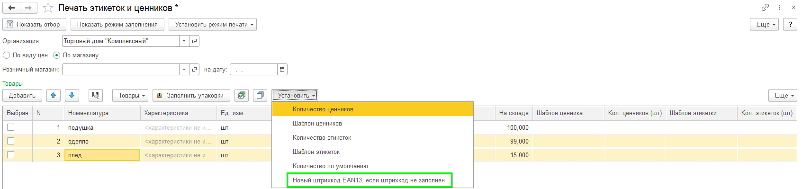Add this page to favorites with the star
This screenshot has width=802, height=189.
tap(47, 8)
